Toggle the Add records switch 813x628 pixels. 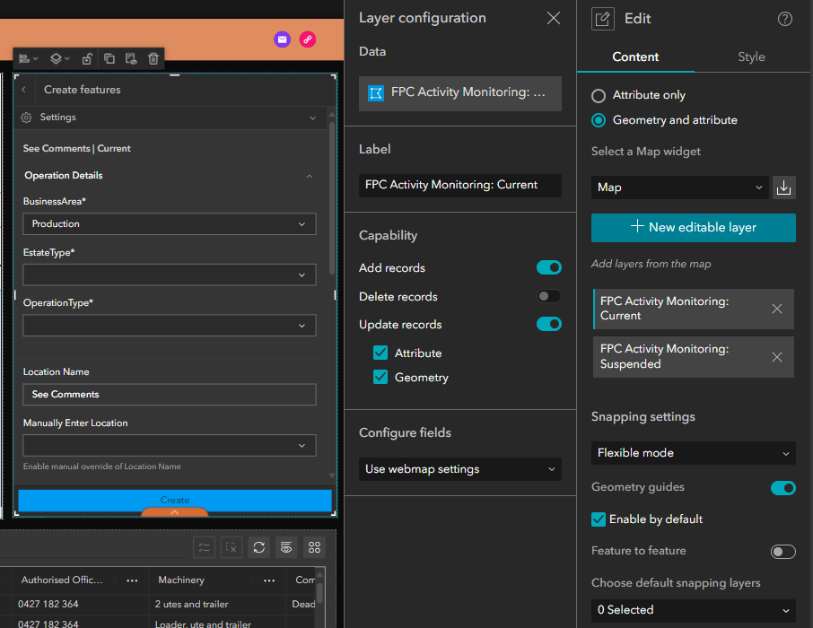point(549,267)
